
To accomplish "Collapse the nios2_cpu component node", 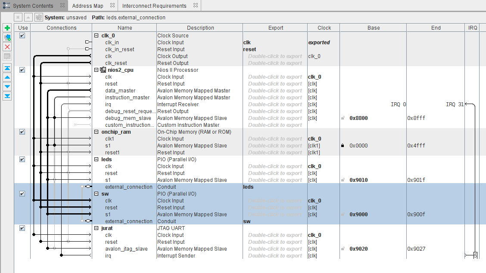I will point(97,70).
